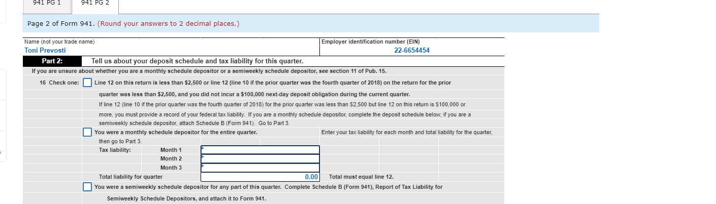This screenshot has height=204, width=716.
Task: Check the monthly schedule depositor box
Action: pos(87,132)
